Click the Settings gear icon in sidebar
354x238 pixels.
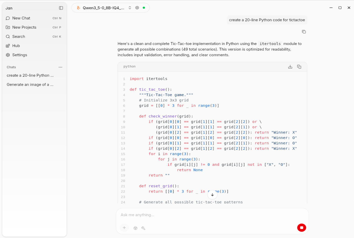click(x=8, y=55)
